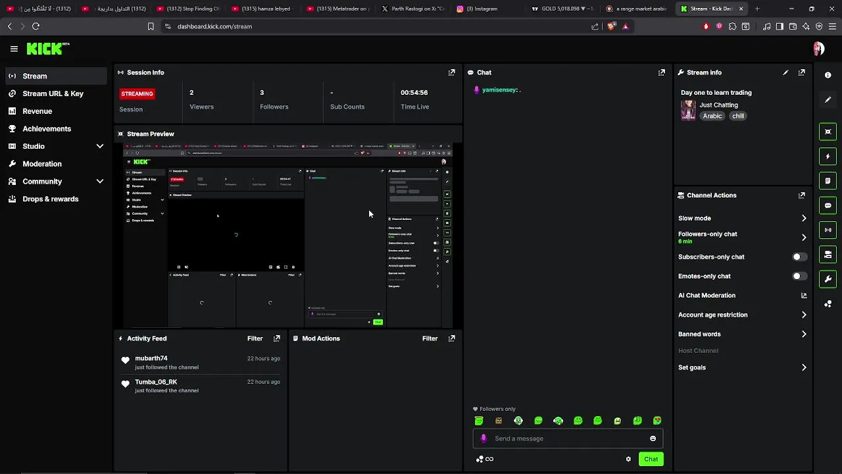Click the info icon in right sidebar

point(828,75)
